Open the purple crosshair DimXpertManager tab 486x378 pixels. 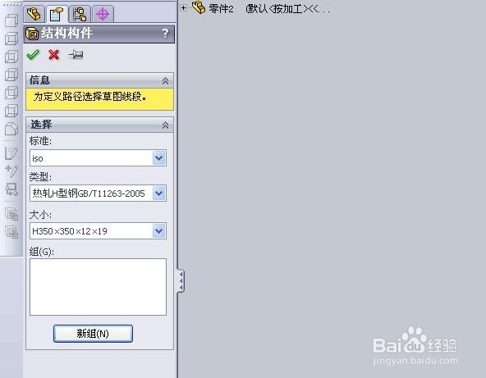pyautogui.click(x=103, y=14)
